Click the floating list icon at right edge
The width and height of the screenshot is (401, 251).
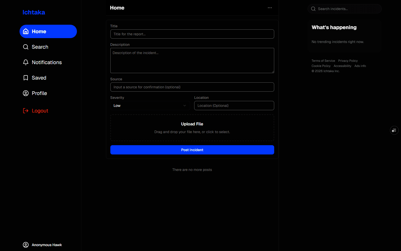point(394,130)
